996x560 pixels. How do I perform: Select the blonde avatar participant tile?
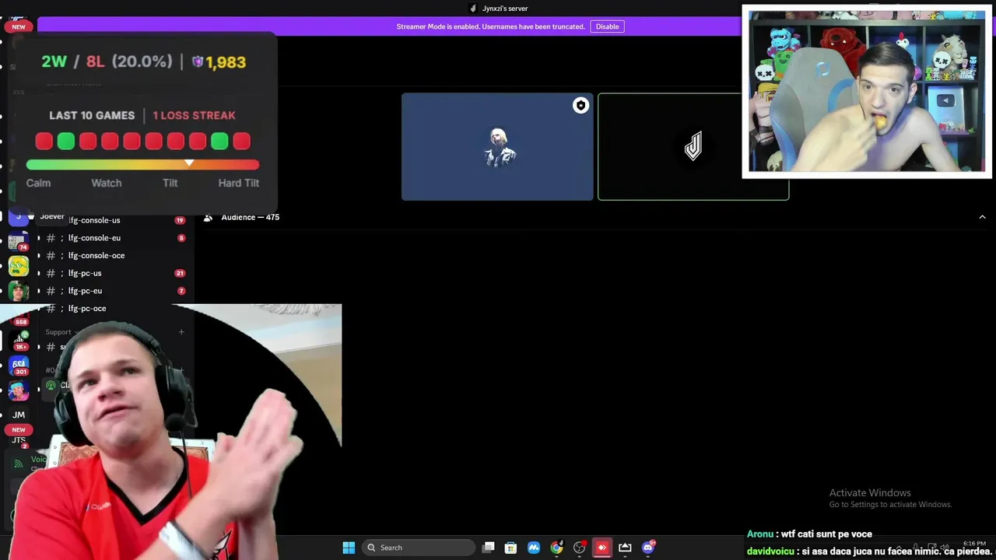point(497,147)
